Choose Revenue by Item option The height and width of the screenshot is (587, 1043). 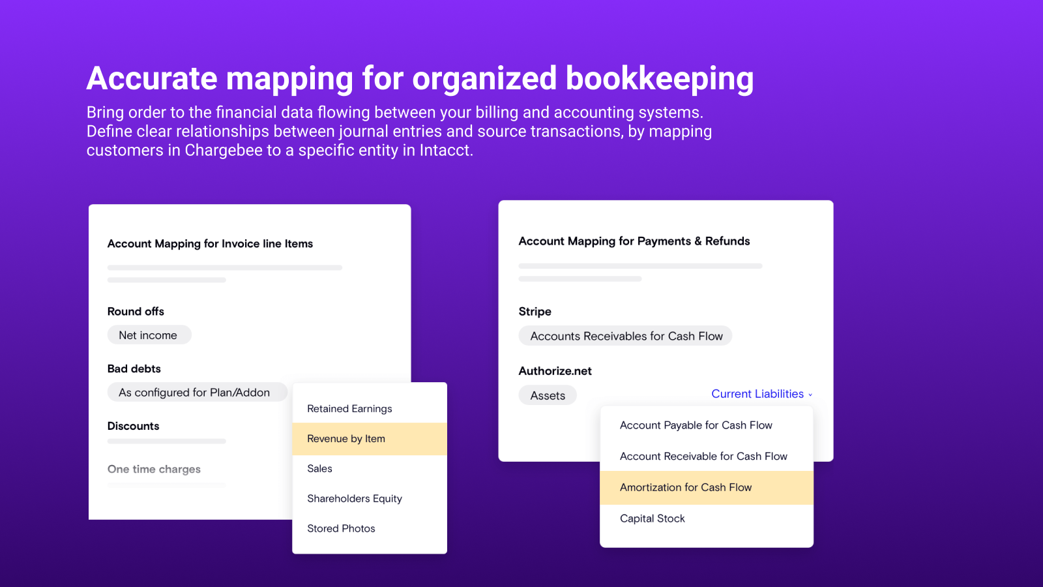point(346,439)
